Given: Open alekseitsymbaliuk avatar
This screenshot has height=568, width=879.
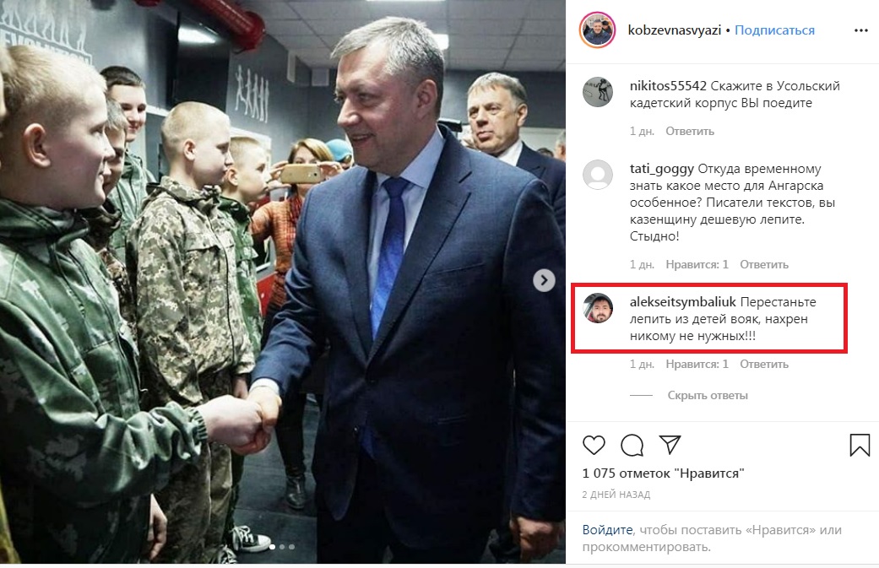Looking at the screenshot, I should (x=598, y=308).
